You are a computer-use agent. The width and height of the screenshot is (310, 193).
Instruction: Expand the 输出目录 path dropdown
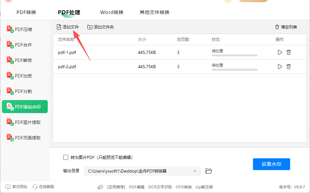[x=195, y=171]
